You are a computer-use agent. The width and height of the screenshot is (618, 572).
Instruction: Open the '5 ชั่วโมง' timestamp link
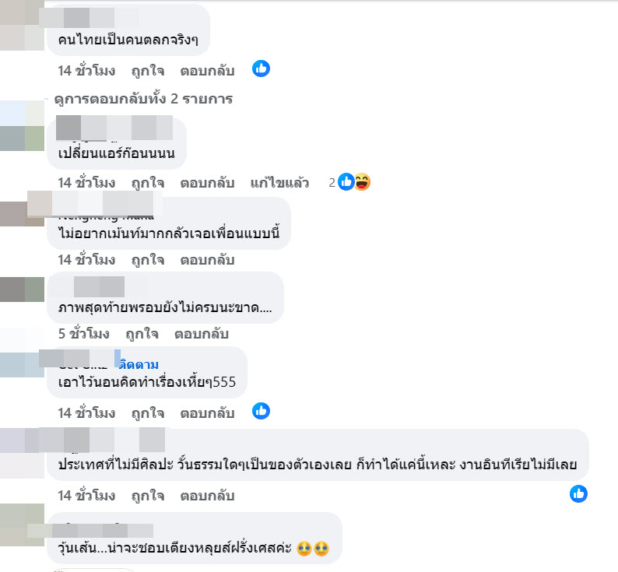[84, 334]
